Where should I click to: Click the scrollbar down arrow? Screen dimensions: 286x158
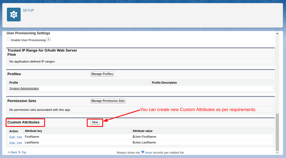tap(277, 153)
